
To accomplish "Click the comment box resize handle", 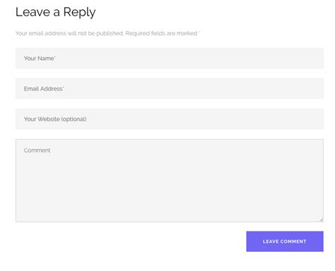I will [x=321, y=219].
